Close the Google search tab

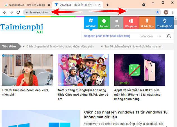(x=49, y=5)
